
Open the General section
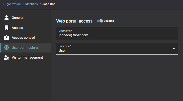[x=26, y=18]
